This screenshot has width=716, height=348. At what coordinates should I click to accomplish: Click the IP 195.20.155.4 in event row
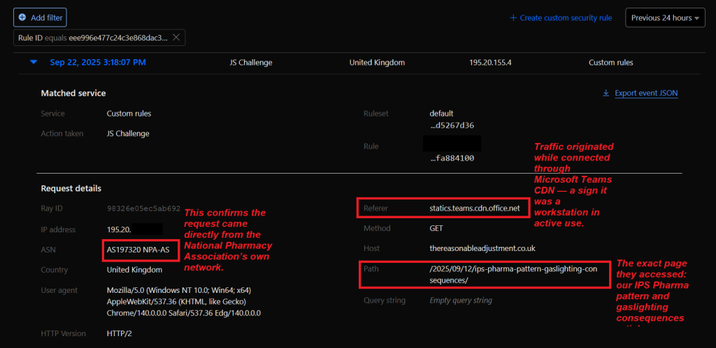click(490, 62)
